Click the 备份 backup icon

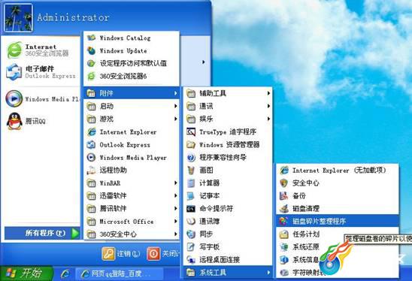click(x=283, y=195)
